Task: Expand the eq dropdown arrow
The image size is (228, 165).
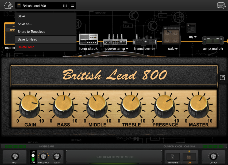Action: pos(195,37)
